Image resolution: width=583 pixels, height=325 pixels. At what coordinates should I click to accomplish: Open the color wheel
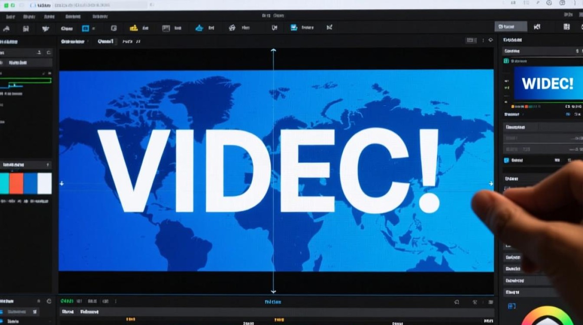(x=547, y=316)
